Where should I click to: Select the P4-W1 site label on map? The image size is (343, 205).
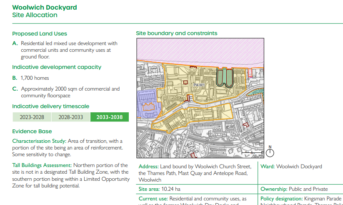[199, 85]
